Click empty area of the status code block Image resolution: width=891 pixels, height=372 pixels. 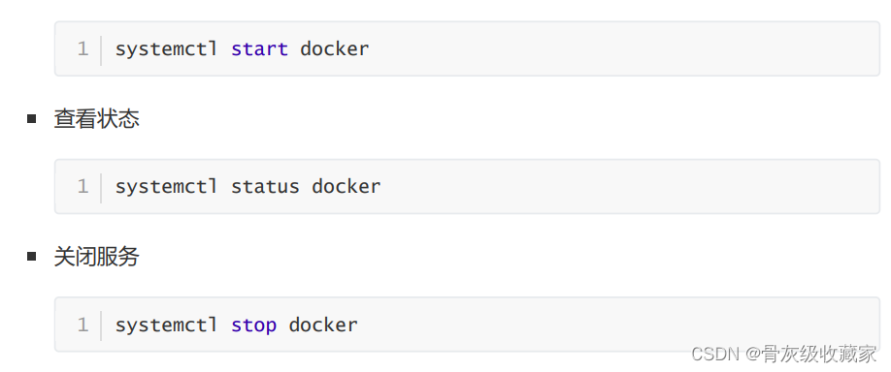[x=625, y=187]
